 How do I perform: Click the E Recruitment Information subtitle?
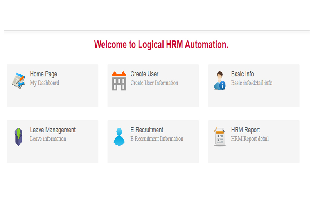pyautogui.click(x=156, y=139)
